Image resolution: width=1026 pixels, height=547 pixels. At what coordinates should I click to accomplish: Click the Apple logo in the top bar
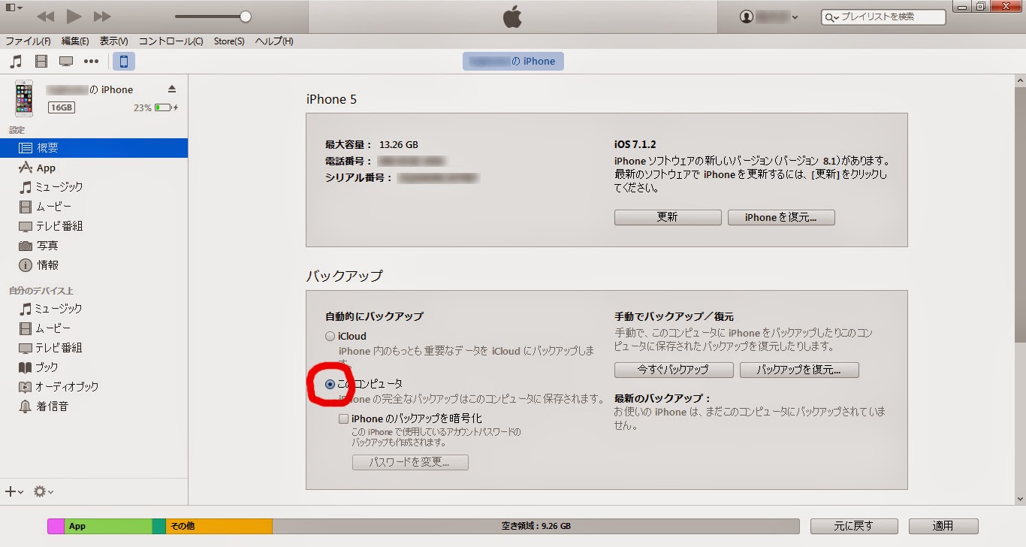[513, 17]
